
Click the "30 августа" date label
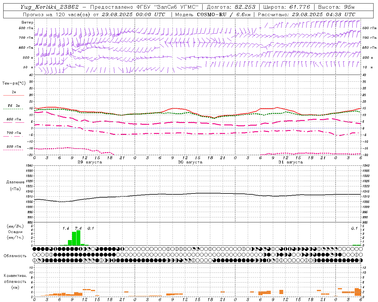(x=190, y=162)
